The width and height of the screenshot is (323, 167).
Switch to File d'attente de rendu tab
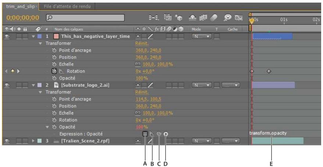click(67, 6)
